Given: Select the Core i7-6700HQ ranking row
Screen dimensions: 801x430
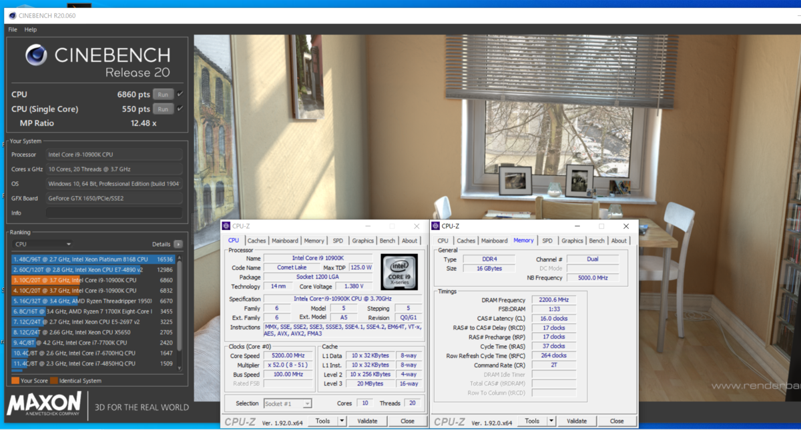Looking at the screenshot, I should pos(93,353).
